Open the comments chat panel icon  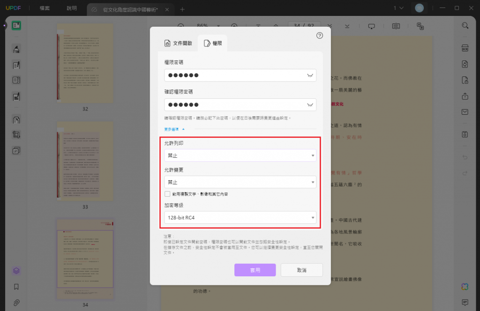(x=465, y=303)
